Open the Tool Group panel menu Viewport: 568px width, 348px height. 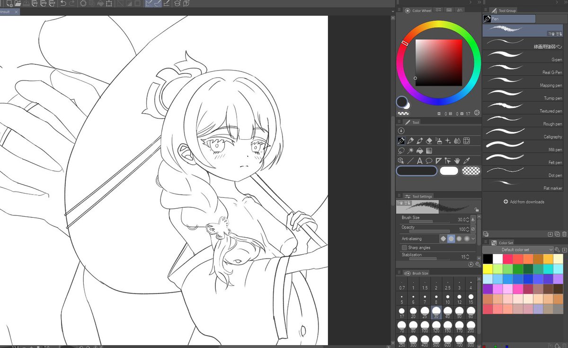pyautogui.click(x=486, y=10)
